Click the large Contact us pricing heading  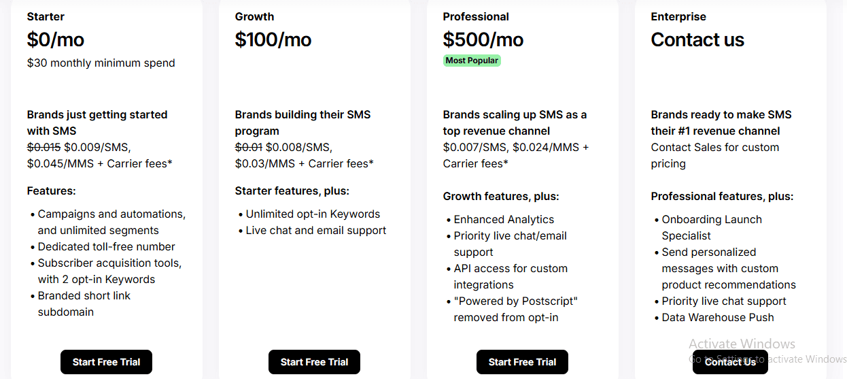point(697,39)
